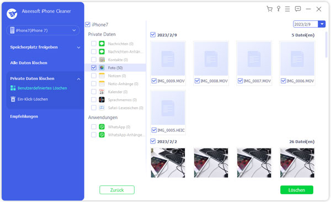Select the Foto (50) category row
Image resolution: width=331 pixels, height=202 pixels.
point(115,68)
